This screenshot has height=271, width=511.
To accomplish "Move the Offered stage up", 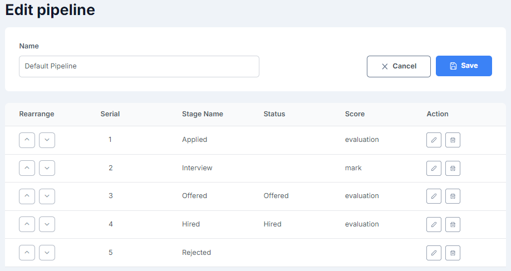I will [27, 196].
